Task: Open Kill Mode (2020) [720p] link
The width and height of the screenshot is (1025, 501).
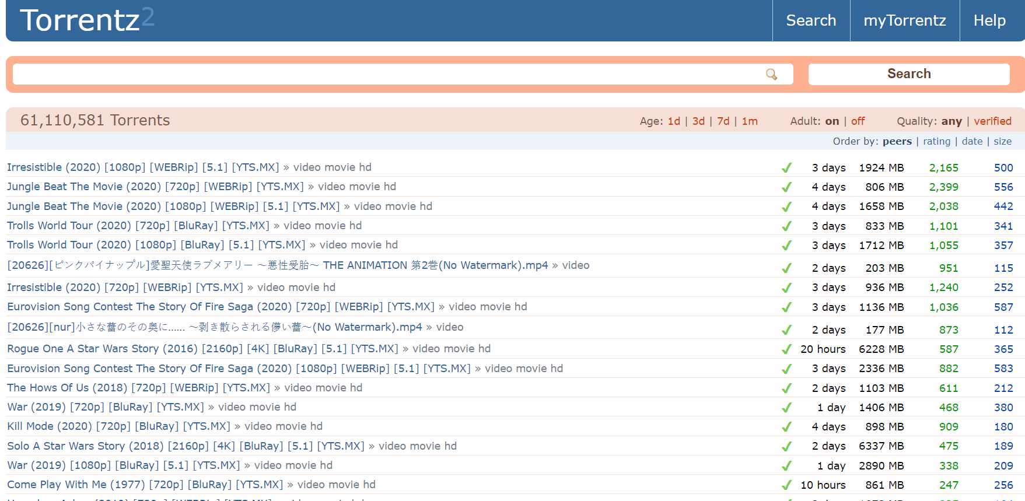Action: coord(118,426)
